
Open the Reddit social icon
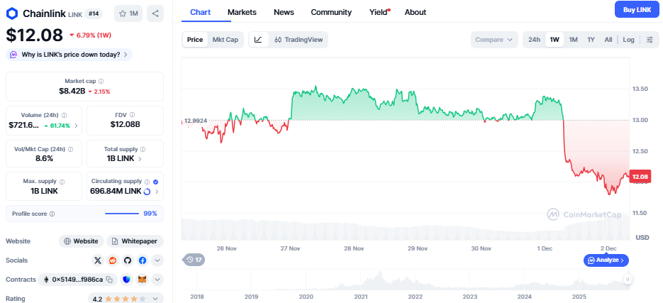click(113, 260)
